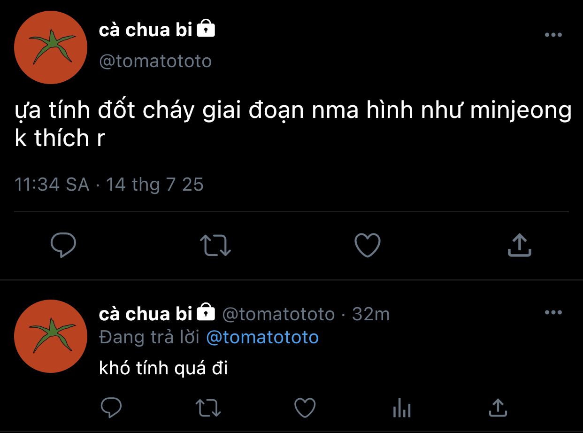
Task: Open the reply text 'khó tính quá đi'
Action: tap(163, 369)
